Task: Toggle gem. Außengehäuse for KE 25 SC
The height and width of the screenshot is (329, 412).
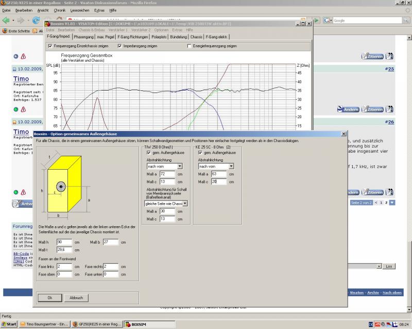Action: pyautogui.click(x=200, y=153)
